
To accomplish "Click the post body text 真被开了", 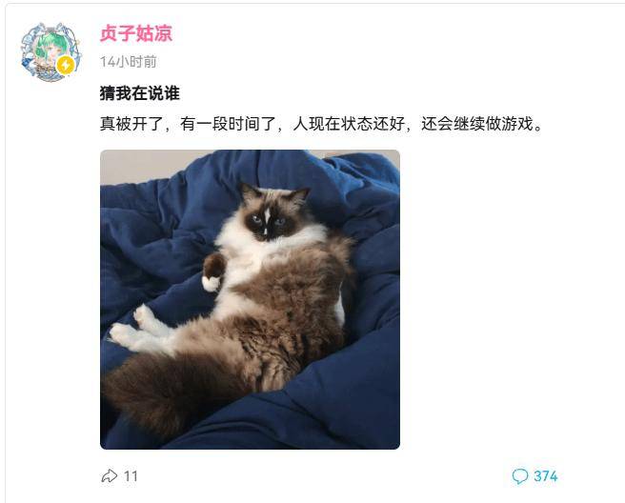I will click(x=131, y=124).
